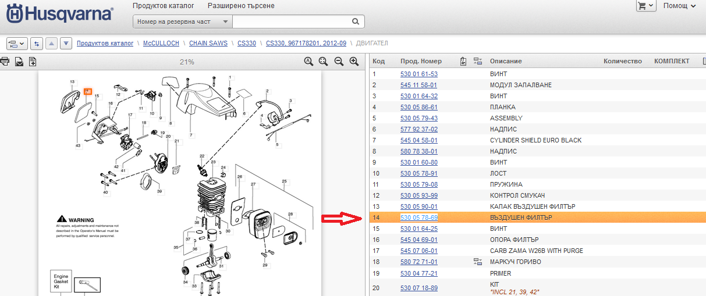Follow the CS330 breadcrumb link
This screenshot has height=296, width=706.
coord(247,44)
